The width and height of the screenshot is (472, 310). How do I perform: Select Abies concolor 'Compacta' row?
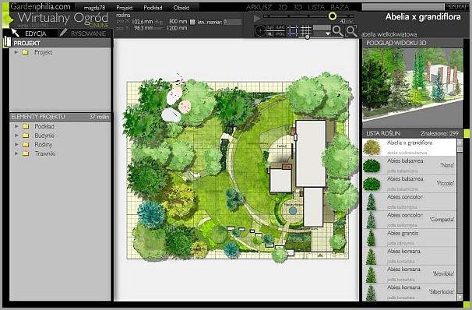coord(410,220)
